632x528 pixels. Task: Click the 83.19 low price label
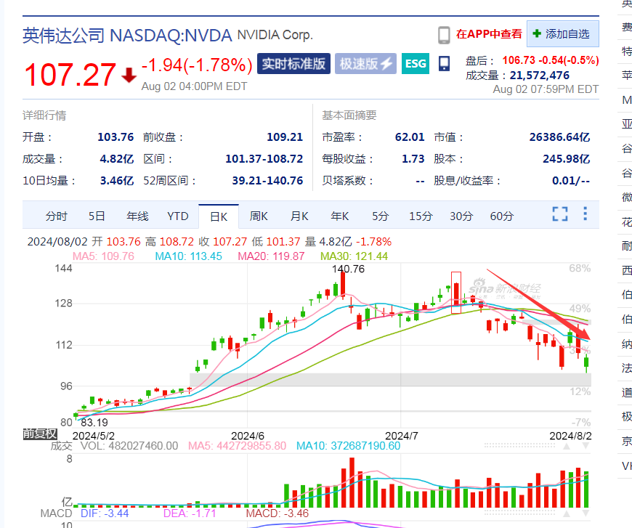point(94,423)
